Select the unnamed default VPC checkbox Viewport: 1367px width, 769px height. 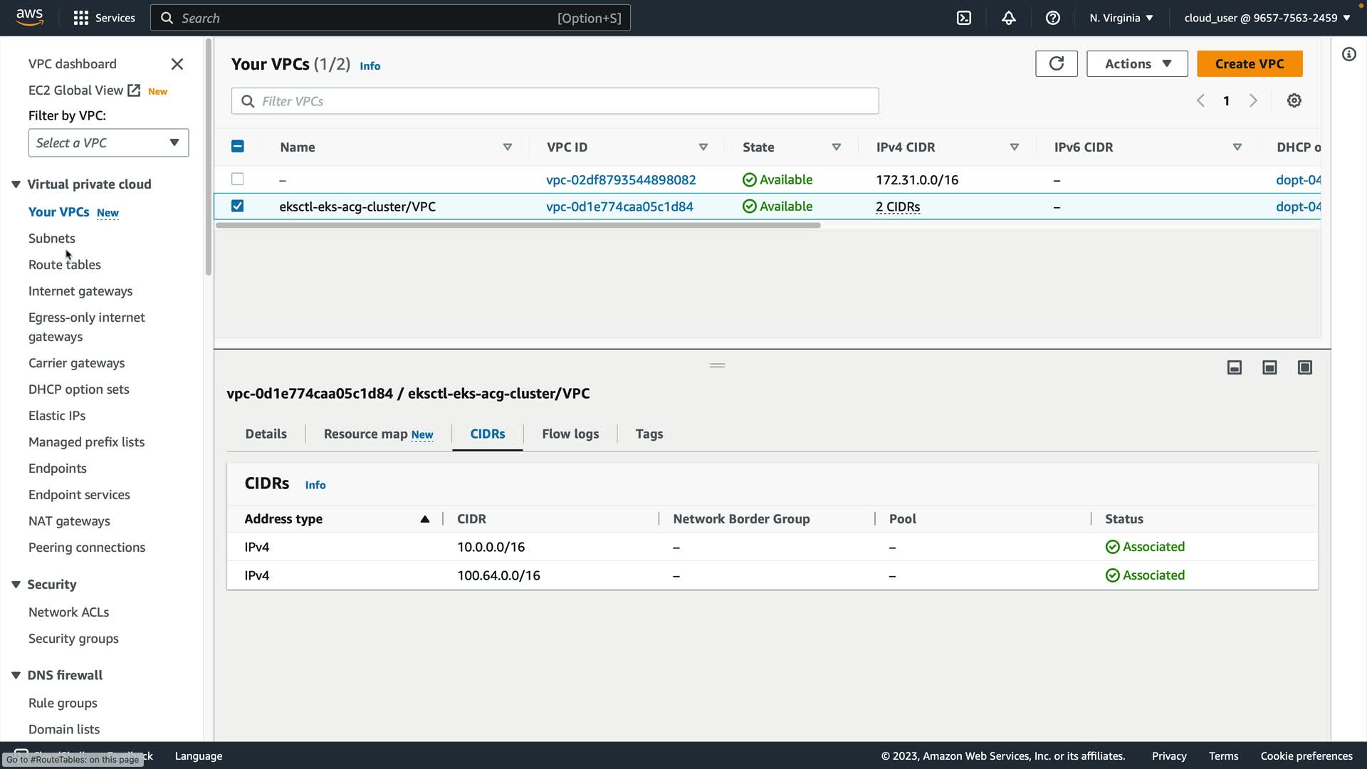coord(238,179)
